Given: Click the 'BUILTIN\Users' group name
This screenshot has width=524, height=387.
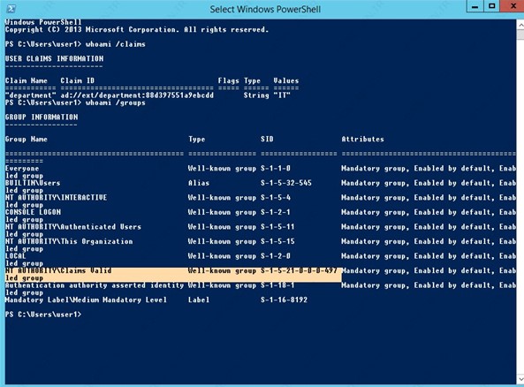Looking at the screenshot, I should (x=33, y=183).
